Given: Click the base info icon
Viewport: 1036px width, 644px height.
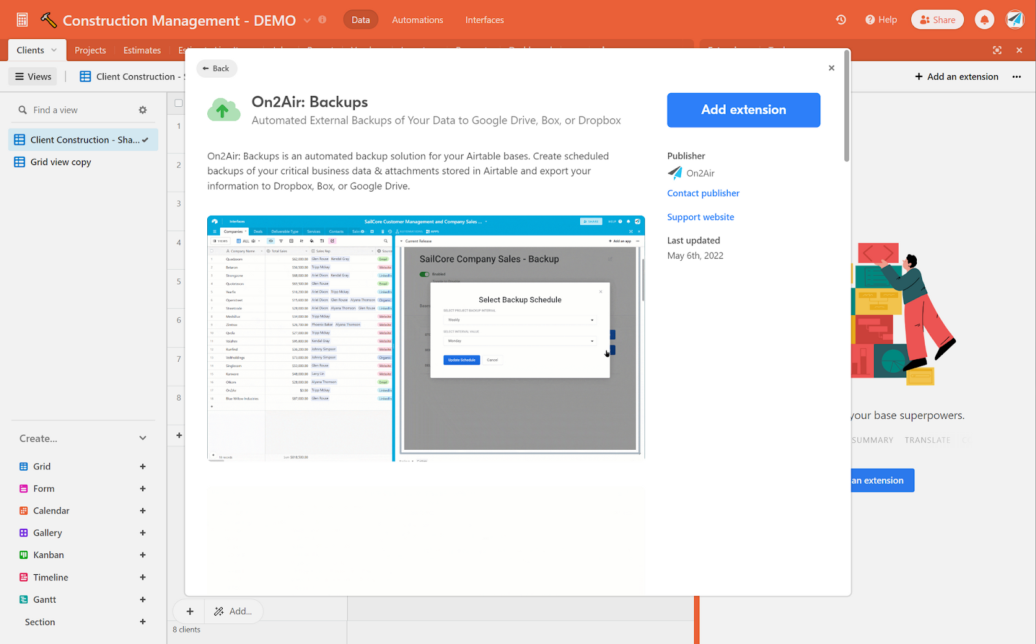Looking at the screenshot, I should (x=322, y=19).
